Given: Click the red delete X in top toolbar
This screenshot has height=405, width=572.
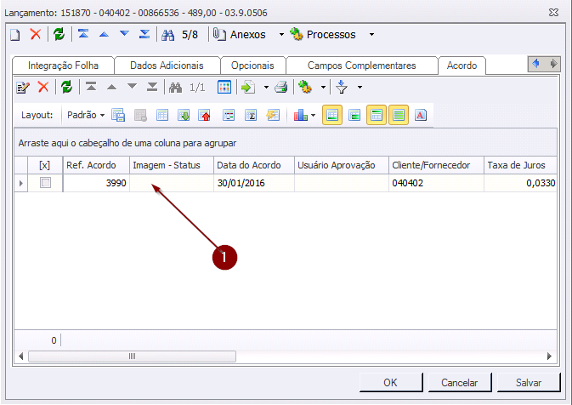Looking at the screenshot, I should point(36,34).
